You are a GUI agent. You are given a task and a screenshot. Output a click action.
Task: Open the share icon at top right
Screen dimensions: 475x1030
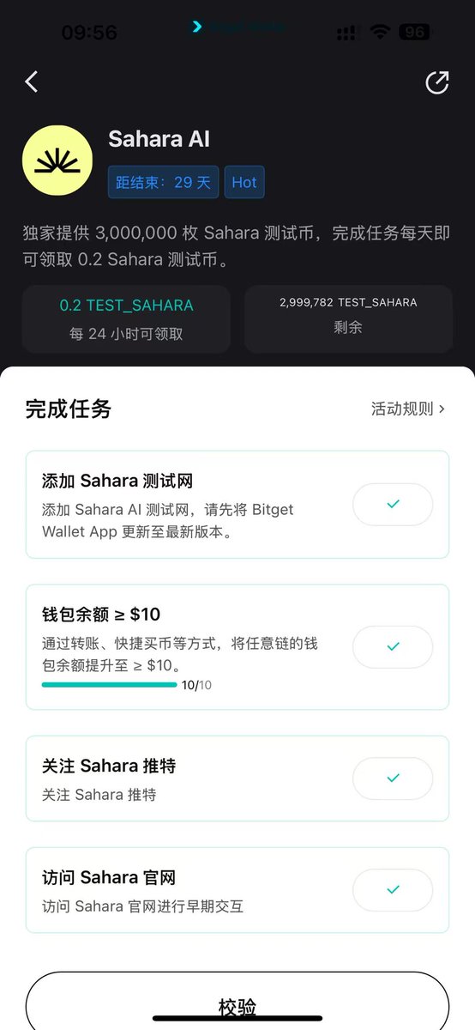[x=437, y=82]
